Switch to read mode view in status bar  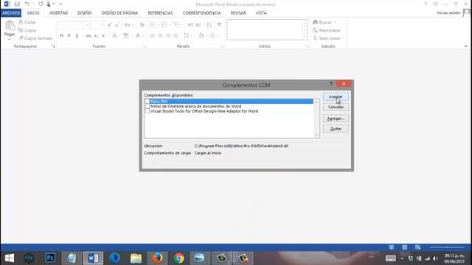pyautogui.click(x=391, y=247)
